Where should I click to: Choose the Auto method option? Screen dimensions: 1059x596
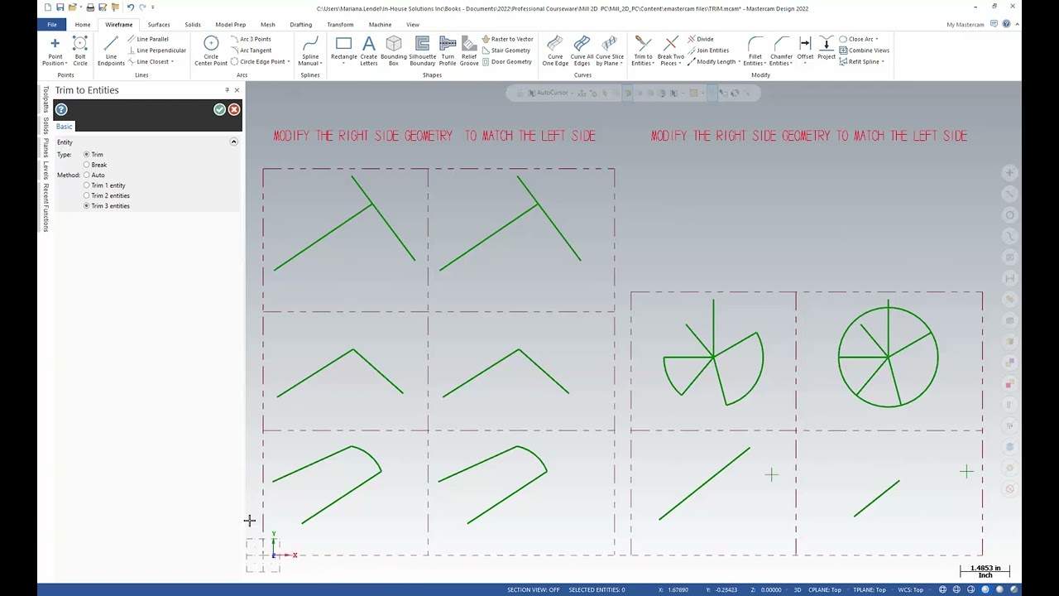click(86, 175)
